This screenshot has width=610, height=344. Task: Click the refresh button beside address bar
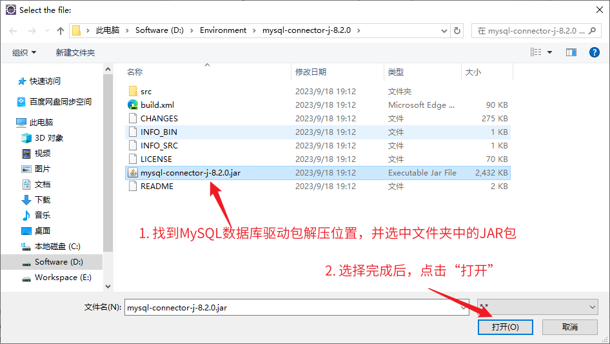click(457, 30)
